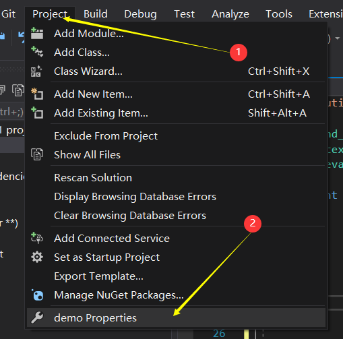Click the Manage NuGet Packages icon

tap(37, 295)
